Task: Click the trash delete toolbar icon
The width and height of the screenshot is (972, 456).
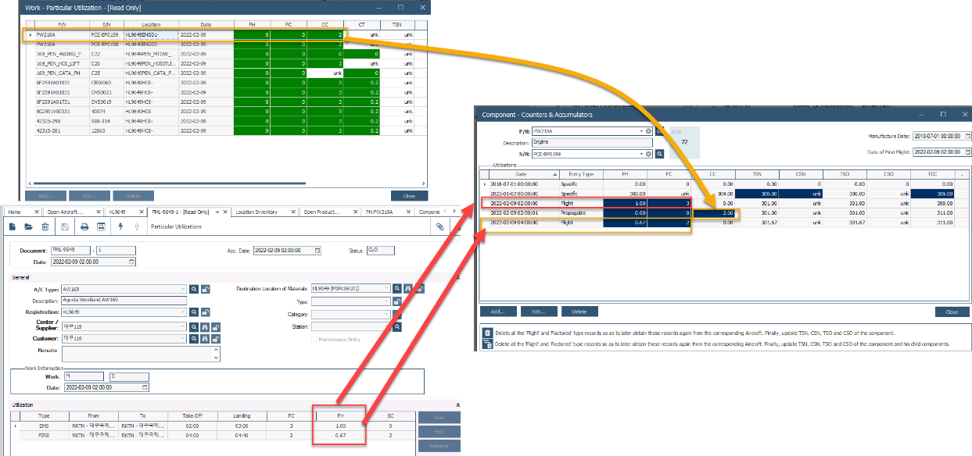Action: (45, 226)
